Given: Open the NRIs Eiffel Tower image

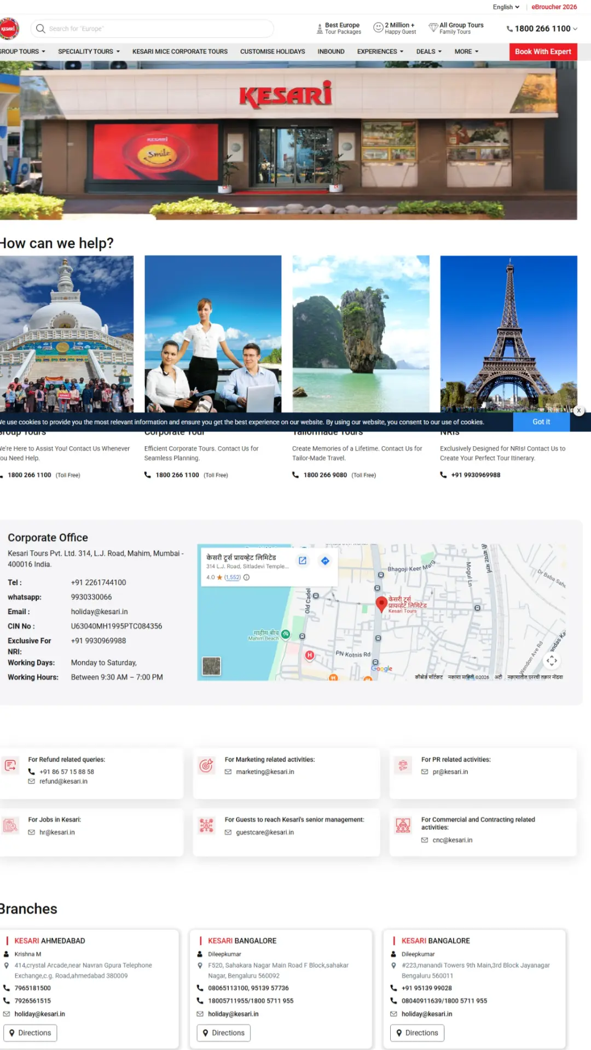Looking at the screenshot, I should (x=509, y=334).
